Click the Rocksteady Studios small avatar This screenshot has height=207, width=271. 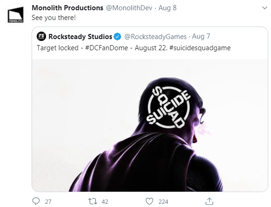41,36
